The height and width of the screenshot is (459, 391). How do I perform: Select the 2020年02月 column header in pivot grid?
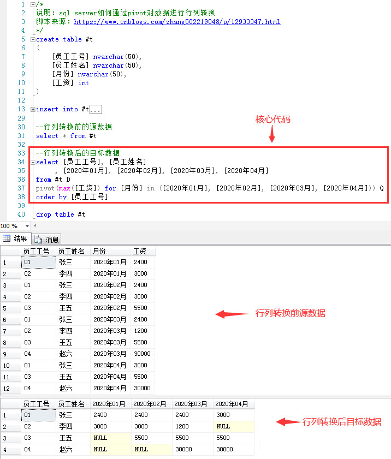(152, 404)
